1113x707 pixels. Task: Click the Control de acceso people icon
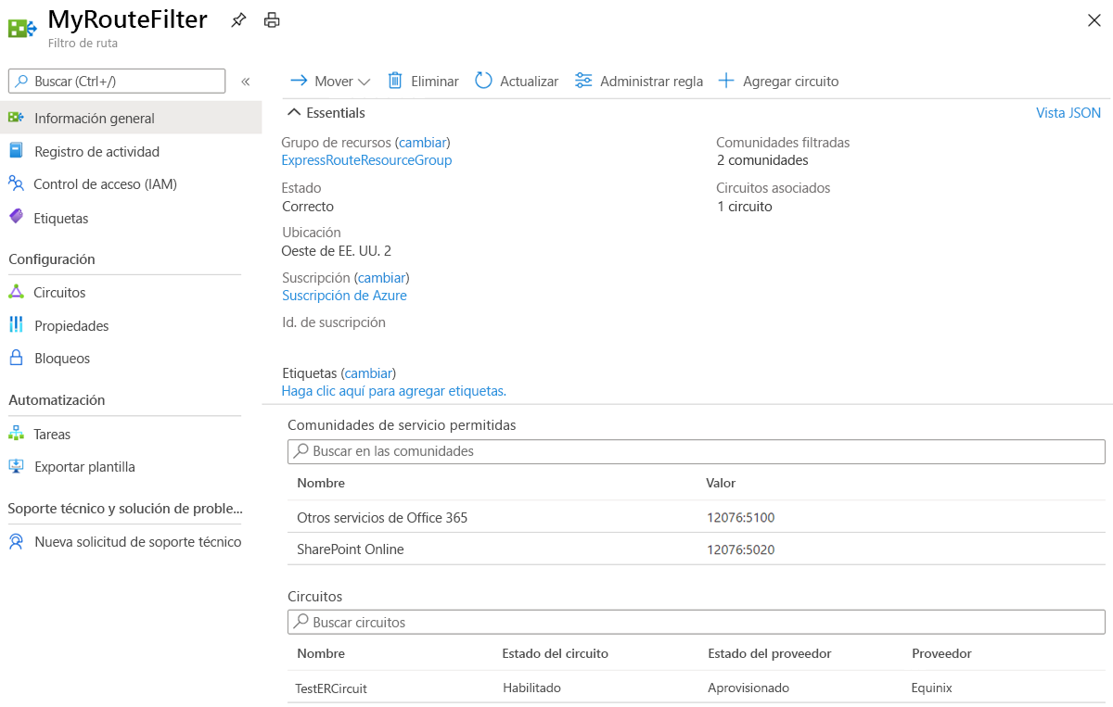[16, 183]
